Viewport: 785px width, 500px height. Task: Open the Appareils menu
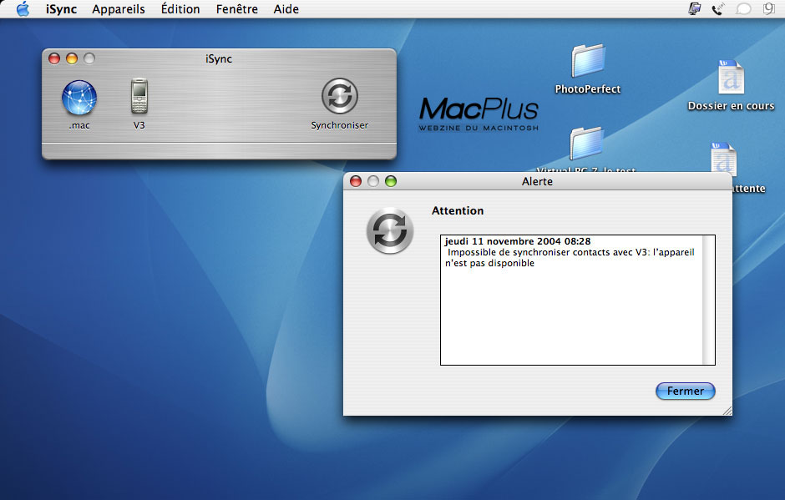click(119, 9)
